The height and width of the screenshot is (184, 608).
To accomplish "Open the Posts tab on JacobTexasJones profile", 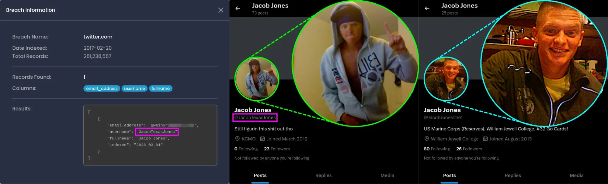I will point(260,176).
